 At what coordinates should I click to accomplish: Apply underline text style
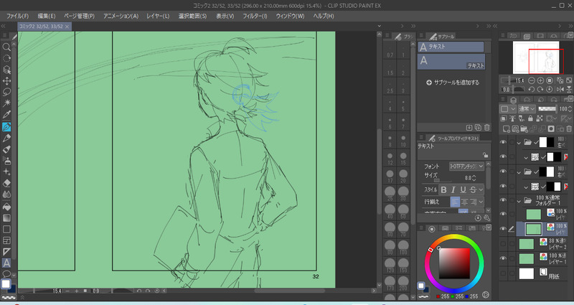pos(463,189)
